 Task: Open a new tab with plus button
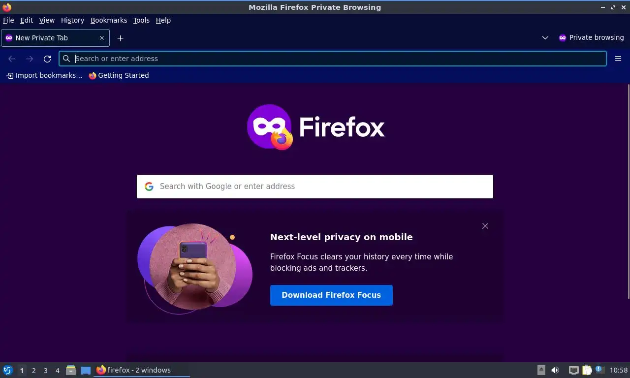(120, 38)
